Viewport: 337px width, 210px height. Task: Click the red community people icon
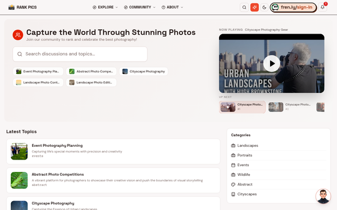[x=18, y=35]
